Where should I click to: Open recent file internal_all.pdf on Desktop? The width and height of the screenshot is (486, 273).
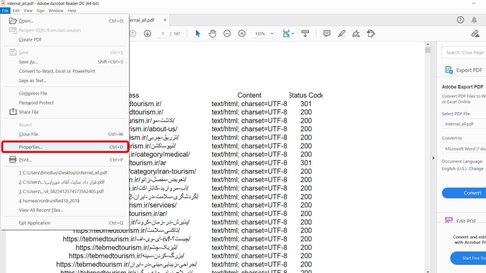pos(65,173)
